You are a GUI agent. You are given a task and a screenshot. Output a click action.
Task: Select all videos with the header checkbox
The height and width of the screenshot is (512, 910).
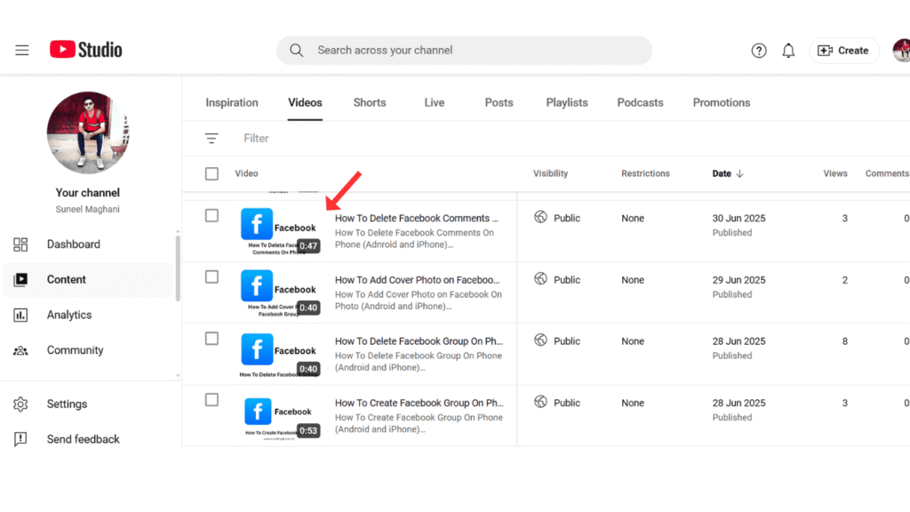tap(212, 173)
